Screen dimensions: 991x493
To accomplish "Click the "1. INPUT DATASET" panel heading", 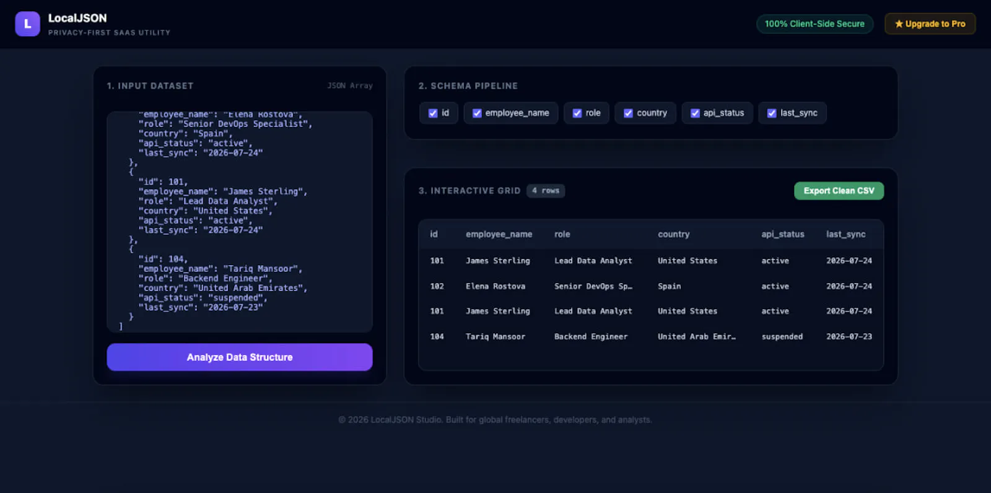I will (150, 85).
